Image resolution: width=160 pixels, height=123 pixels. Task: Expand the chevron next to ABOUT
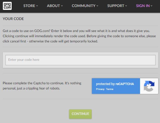(62, 6)
